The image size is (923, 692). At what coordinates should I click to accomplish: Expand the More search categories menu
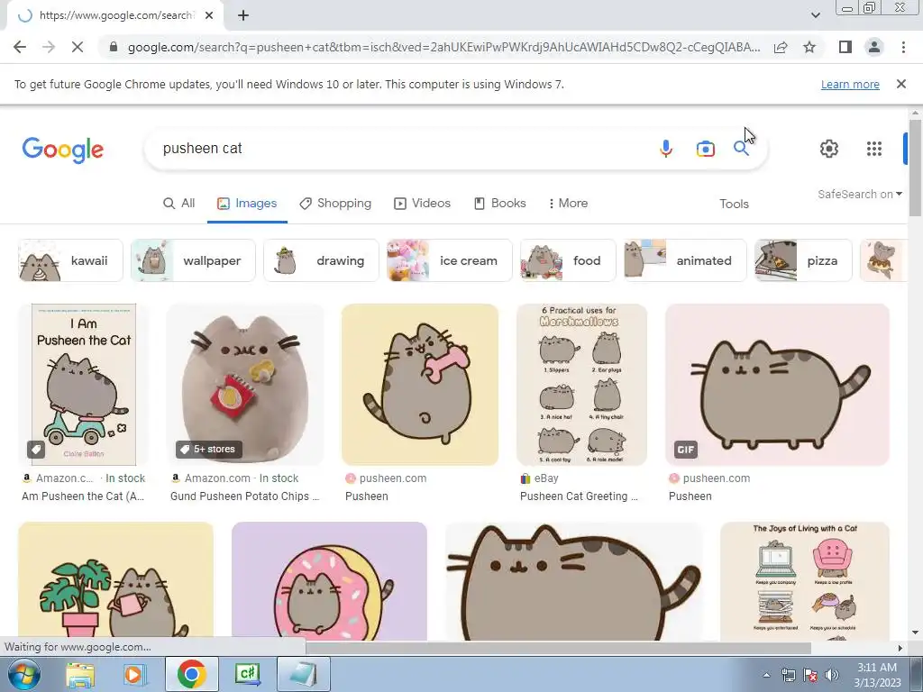tap(568, 203)
